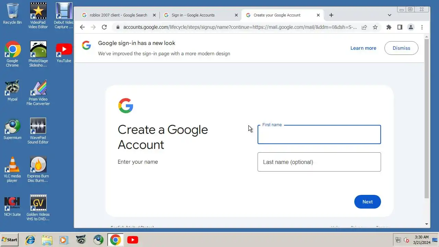Focus the Last name (optional) field

tap(319, 162)
